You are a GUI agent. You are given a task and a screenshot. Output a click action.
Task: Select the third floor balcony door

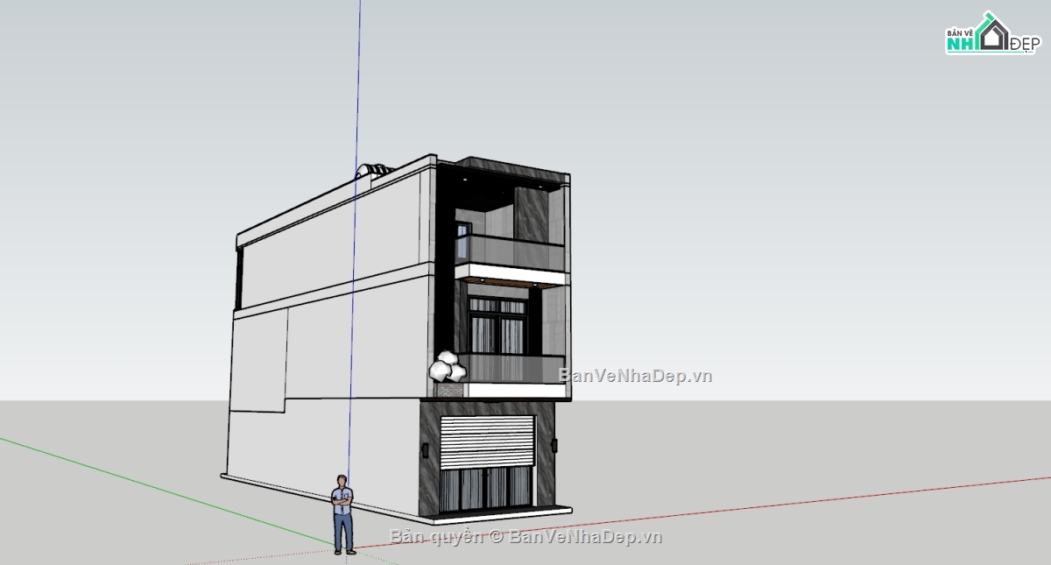462,242
